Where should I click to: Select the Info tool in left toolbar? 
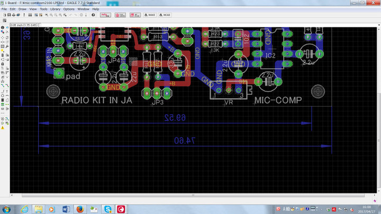3,27
